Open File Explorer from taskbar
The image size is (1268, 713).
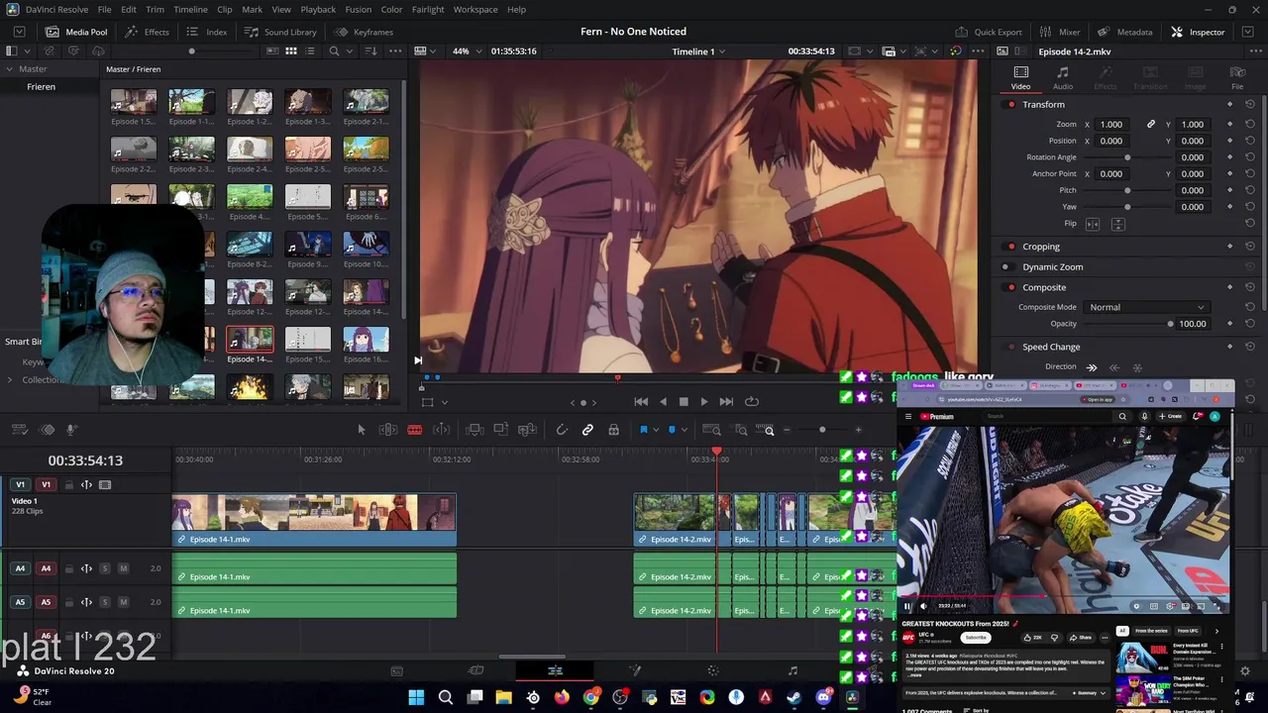point(503,697)
